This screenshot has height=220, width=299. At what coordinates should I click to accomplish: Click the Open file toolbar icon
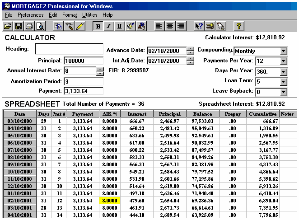click(8, 26)
